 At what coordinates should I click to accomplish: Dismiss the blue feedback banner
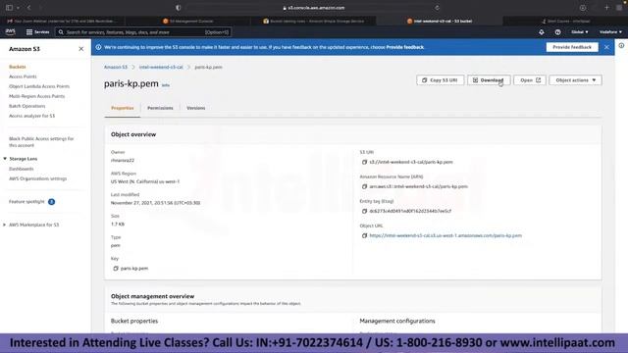[606, 47]
